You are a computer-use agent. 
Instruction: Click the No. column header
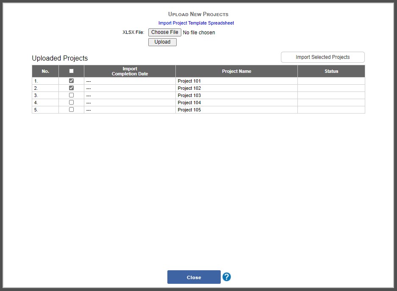45,71
